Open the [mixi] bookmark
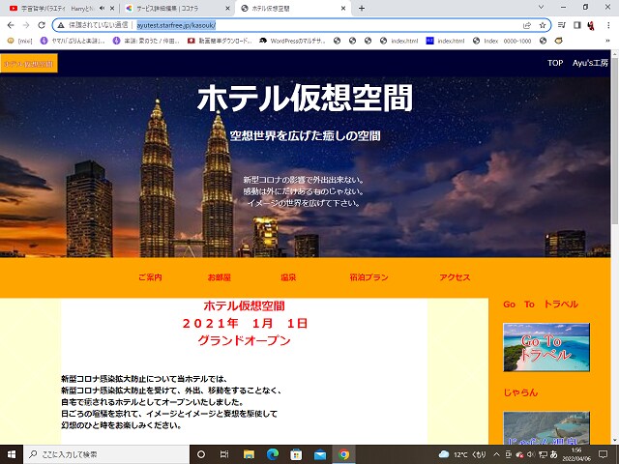The image size is (619, 464). click(19, 41)
